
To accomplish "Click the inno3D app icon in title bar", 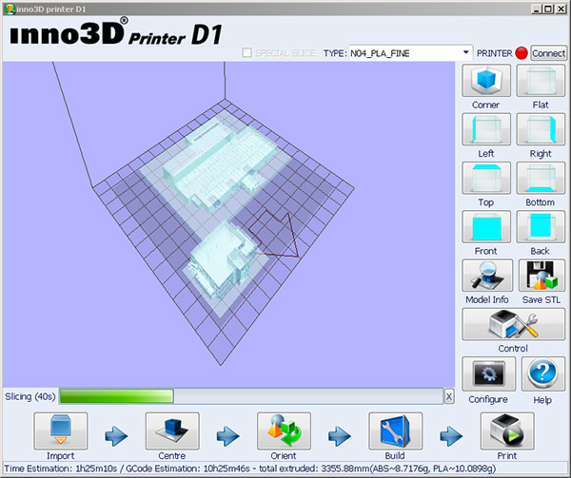I will (10, 9).
